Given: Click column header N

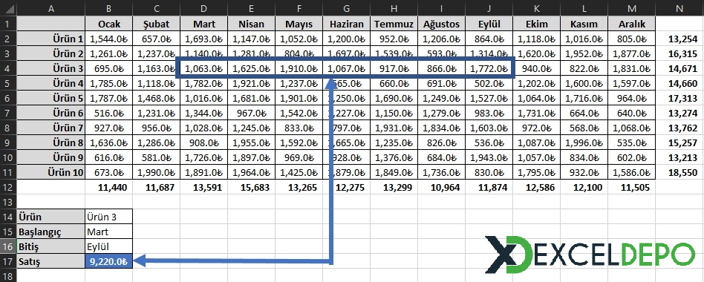Looking at the screenshot, I should [x=679, y=8].
